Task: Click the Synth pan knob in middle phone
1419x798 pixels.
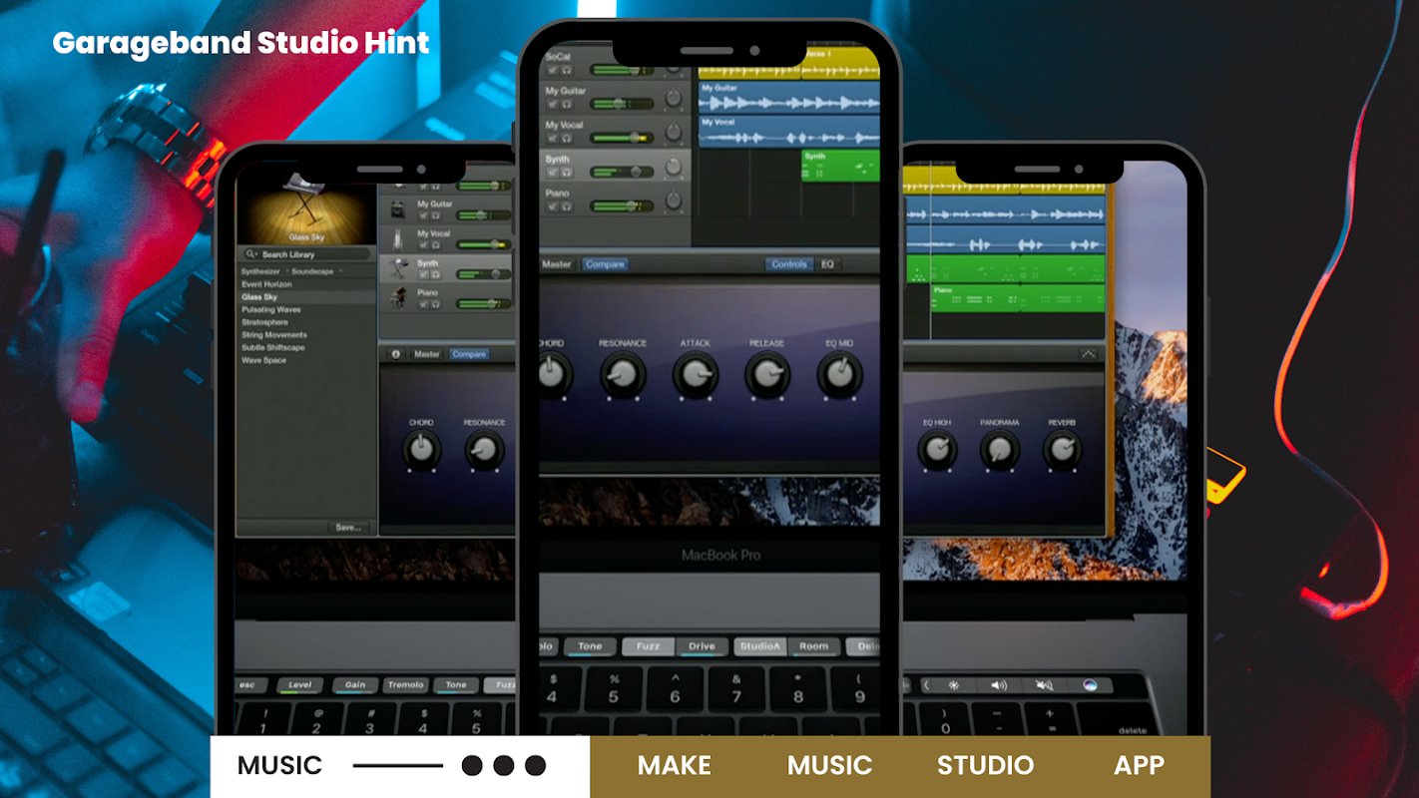Action: tap(674, 167)
